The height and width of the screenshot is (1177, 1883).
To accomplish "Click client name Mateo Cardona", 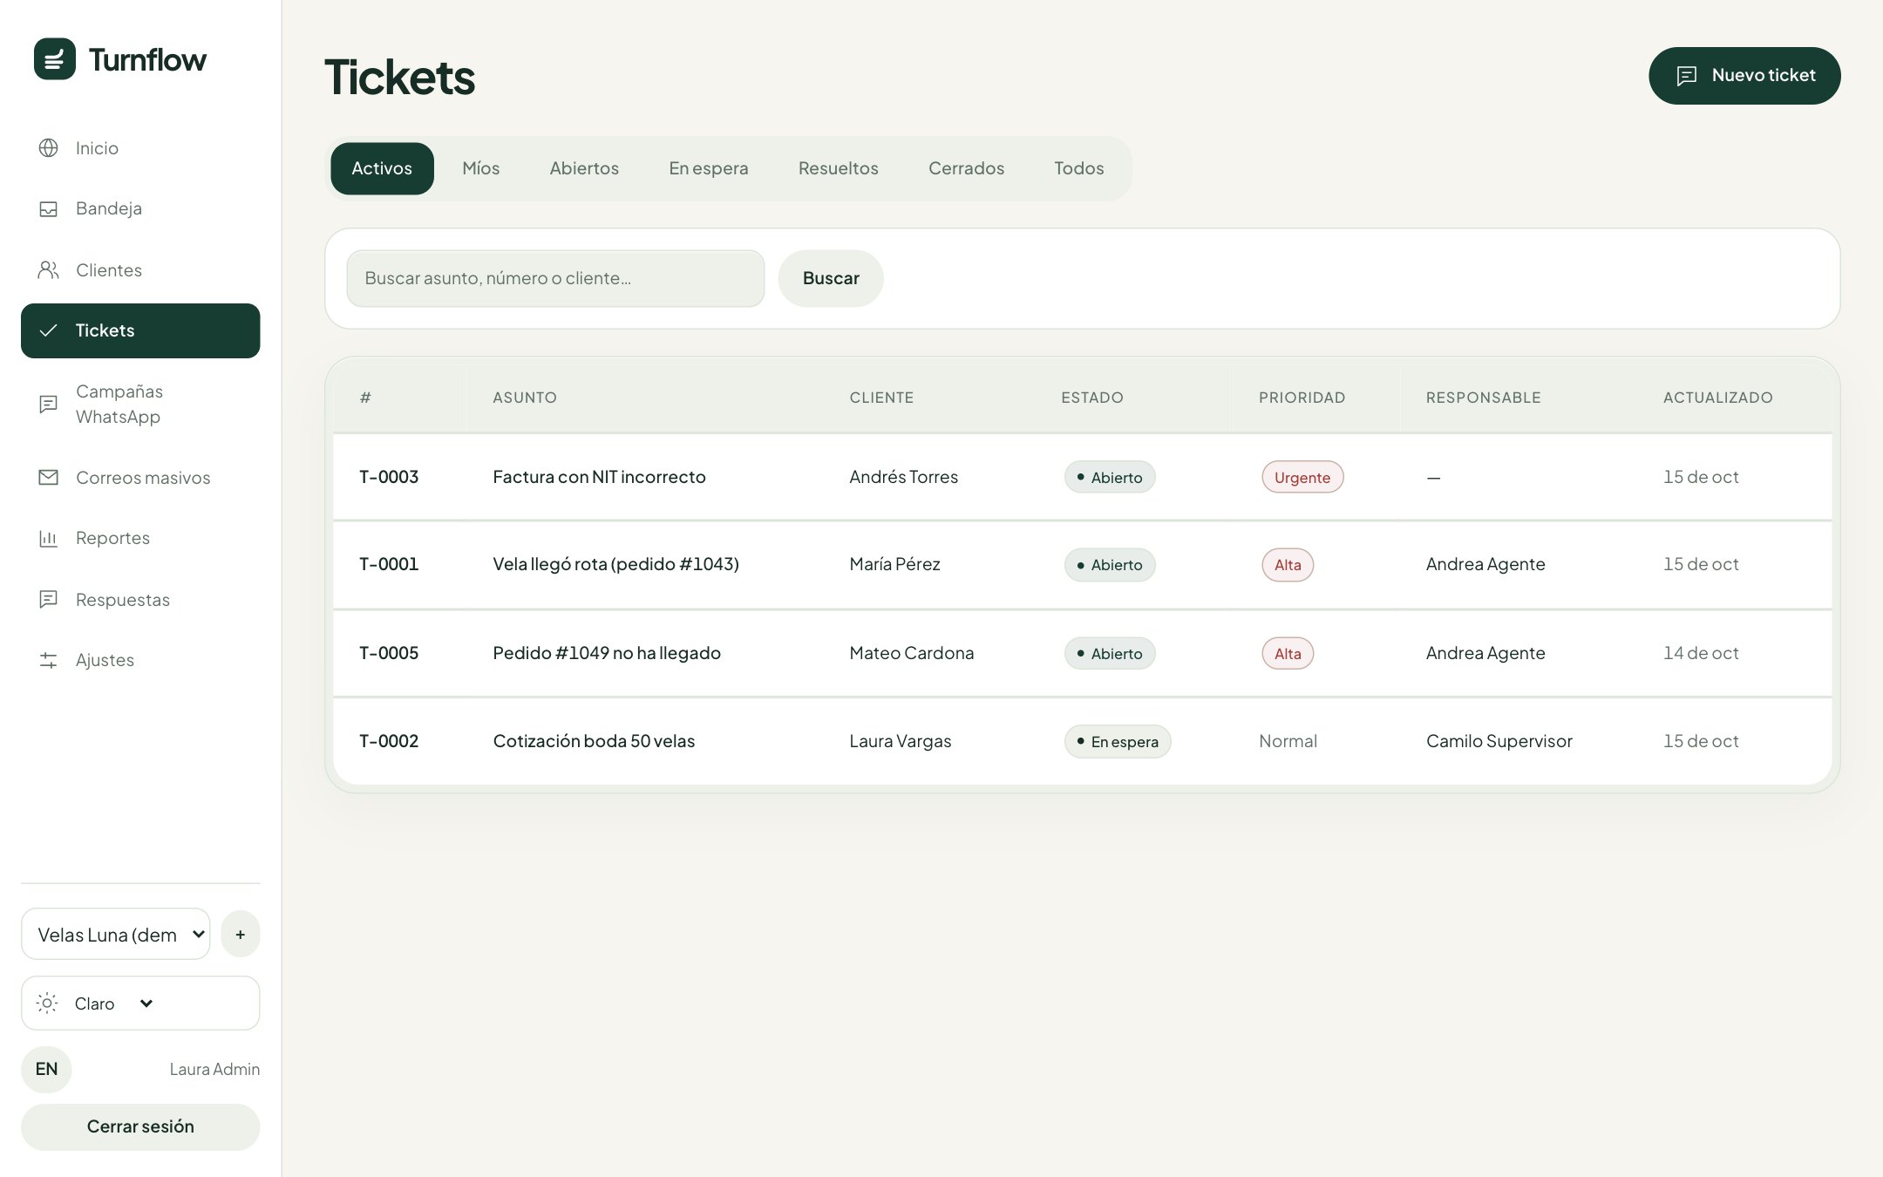I will point(912,653).
